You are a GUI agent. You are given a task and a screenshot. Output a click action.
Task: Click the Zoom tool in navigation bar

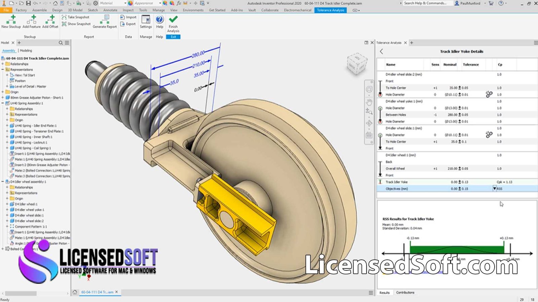(x=369, y=111)
